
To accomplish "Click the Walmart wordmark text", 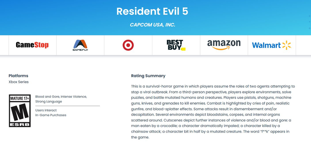I will click(x=266, y=45).
